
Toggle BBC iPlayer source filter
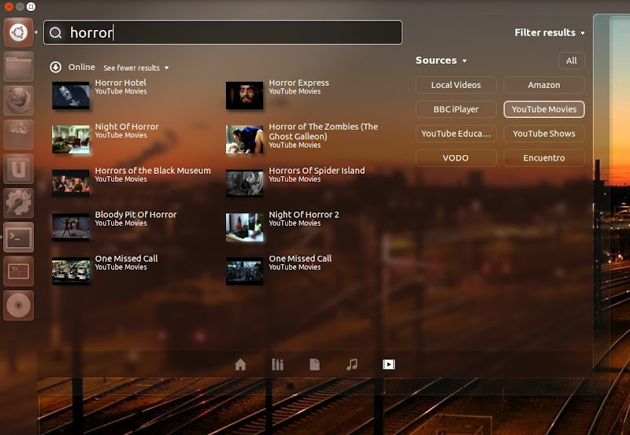(456, 109)
